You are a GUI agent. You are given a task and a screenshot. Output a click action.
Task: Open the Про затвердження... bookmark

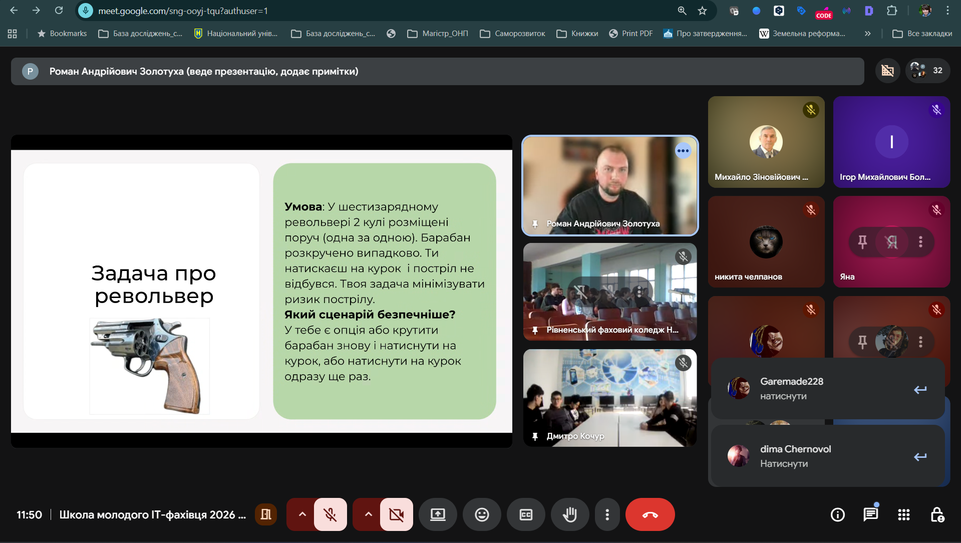click(x=705, y=34)
